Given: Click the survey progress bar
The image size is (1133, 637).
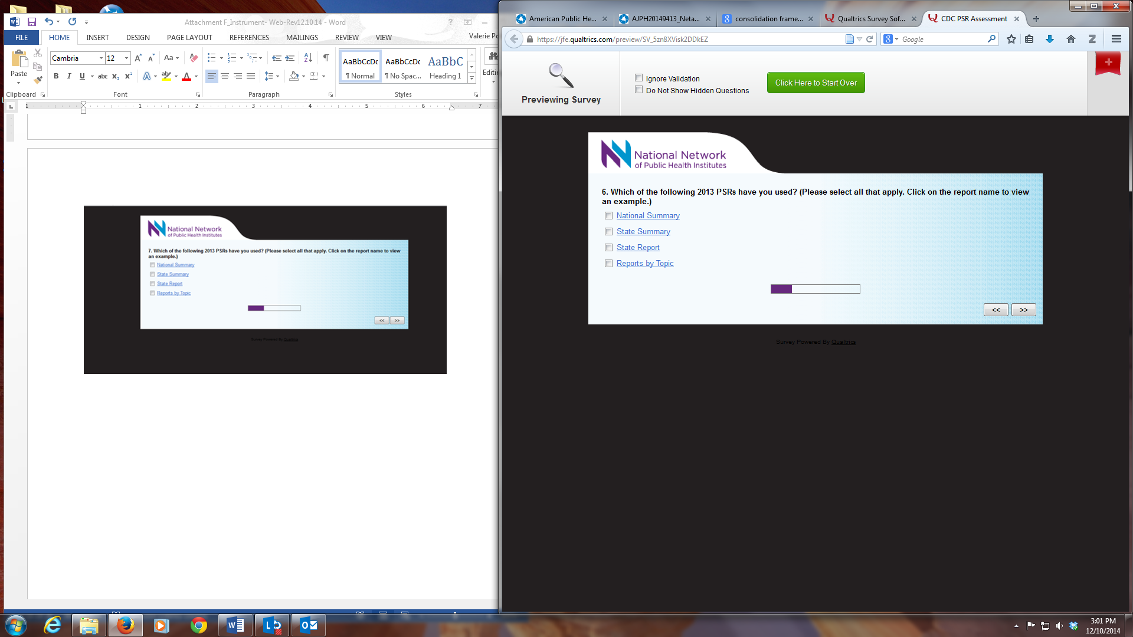Looking at the screenshot, I should (x=815, y=289).
